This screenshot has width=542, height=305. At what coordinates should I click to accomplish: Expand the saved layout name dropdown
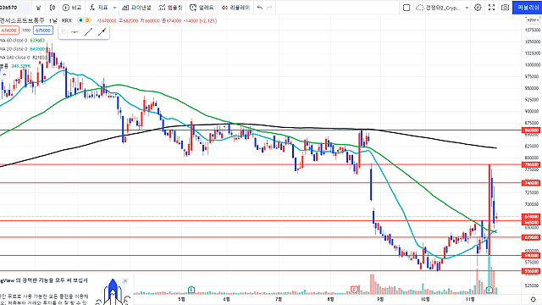467,8
